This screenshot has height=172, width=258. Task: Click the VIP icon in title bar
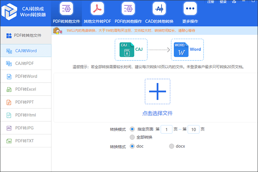pos(234,2)
